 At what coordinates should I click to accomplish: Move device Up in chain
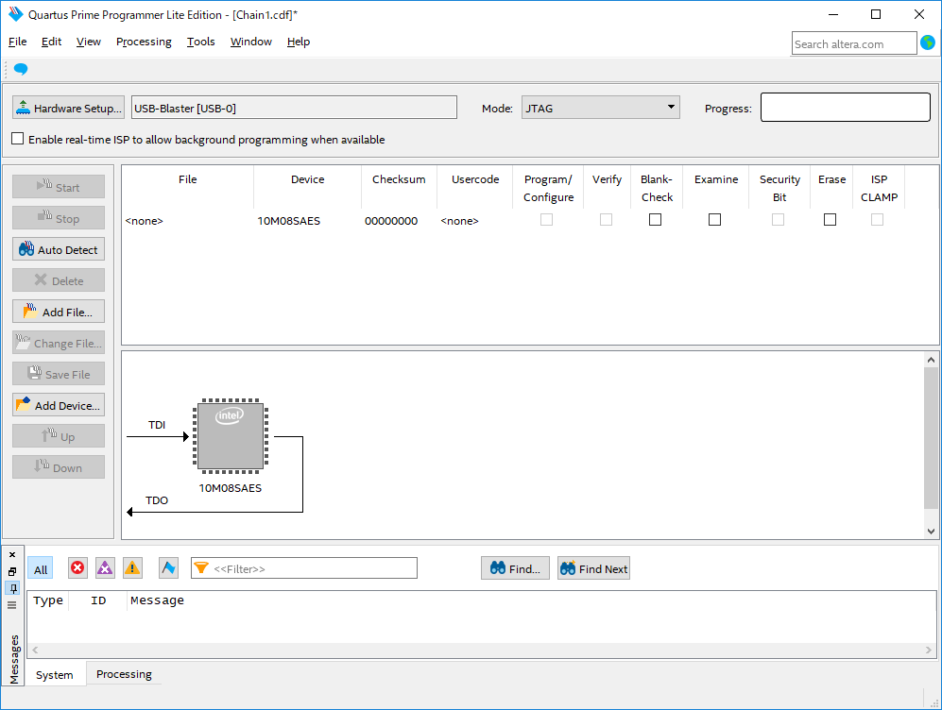[59, 436]
